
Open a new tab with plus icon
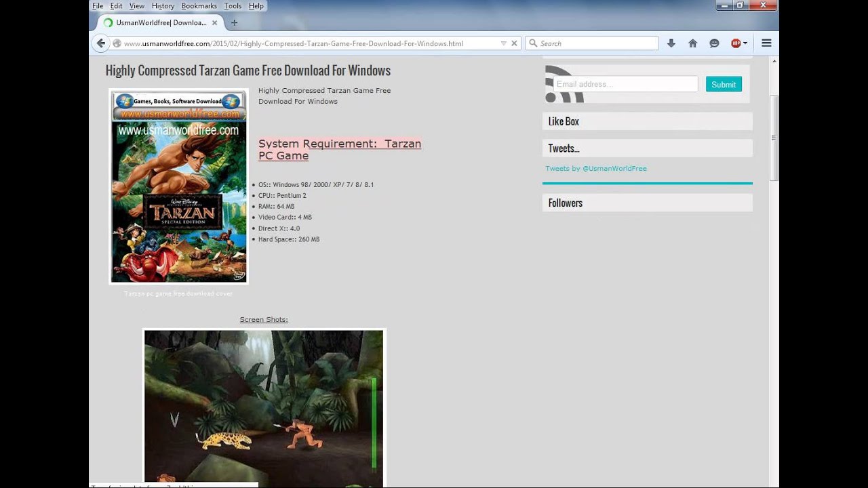tap(234, 22)
